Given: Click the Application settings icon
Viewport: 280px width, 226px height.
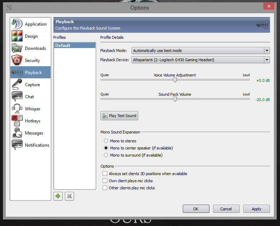Looking at the screenshot, I should pos(17,24).
